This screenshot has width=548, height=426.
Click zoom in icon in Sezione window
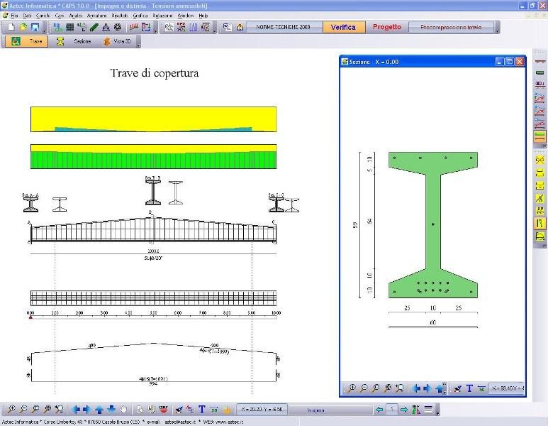point(352,388)
